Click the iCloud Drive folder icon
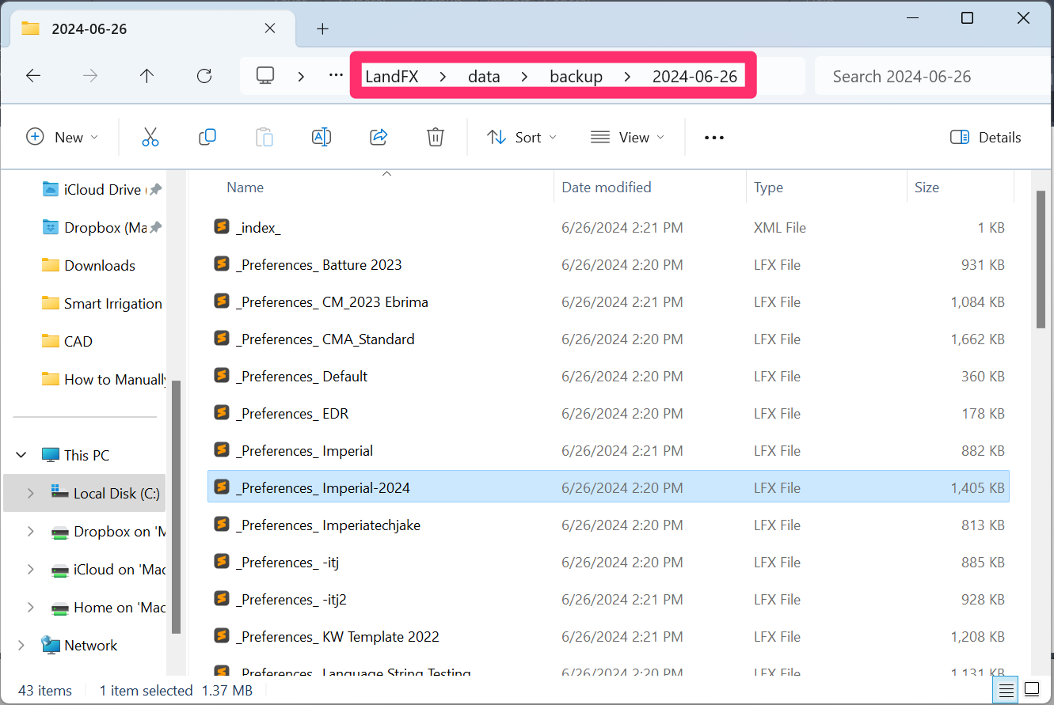The width and height of the screenshot is (1054, 705). [x=51, y=189]
